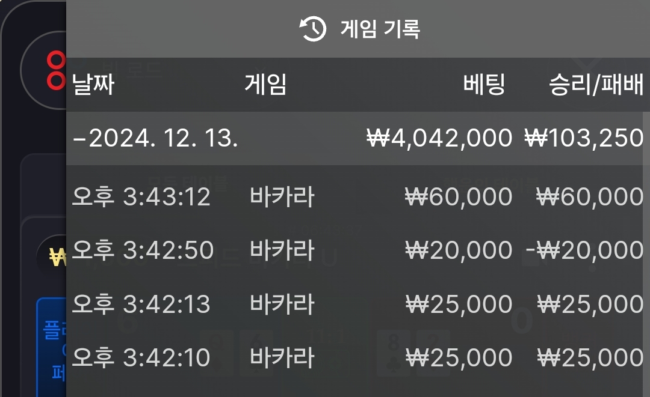Screen dimensions: 650x397
Task: Open 바카라 link in the 3:42:10 row
Action: click(282, 357)
